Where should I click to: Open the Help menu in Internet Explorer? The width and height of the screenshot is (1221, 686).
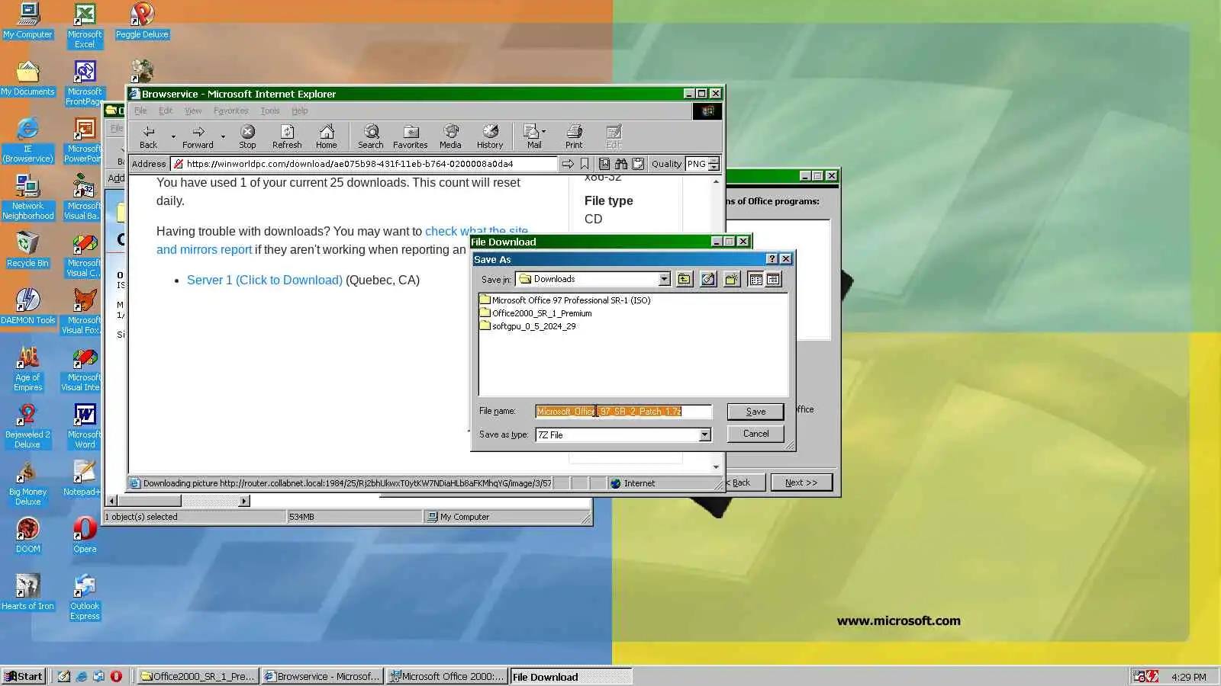pyautogui.click(x=300, y=111)
